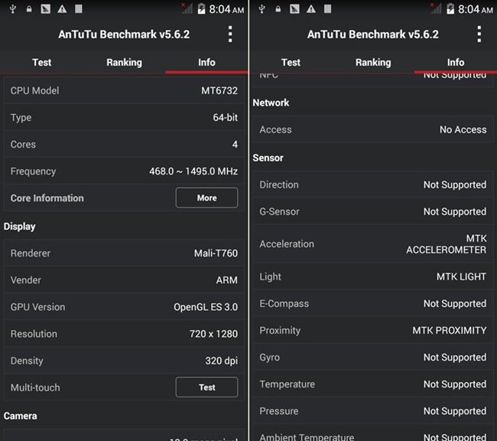Tap the signal icon in right status bar
Image resolution: width=497 pixels, height=441 pixels.
click(x=435, y=9)
